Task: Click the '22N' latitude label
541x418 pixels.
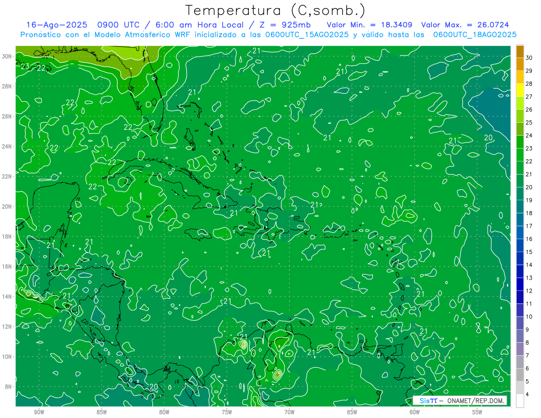Action: point(7,176)
